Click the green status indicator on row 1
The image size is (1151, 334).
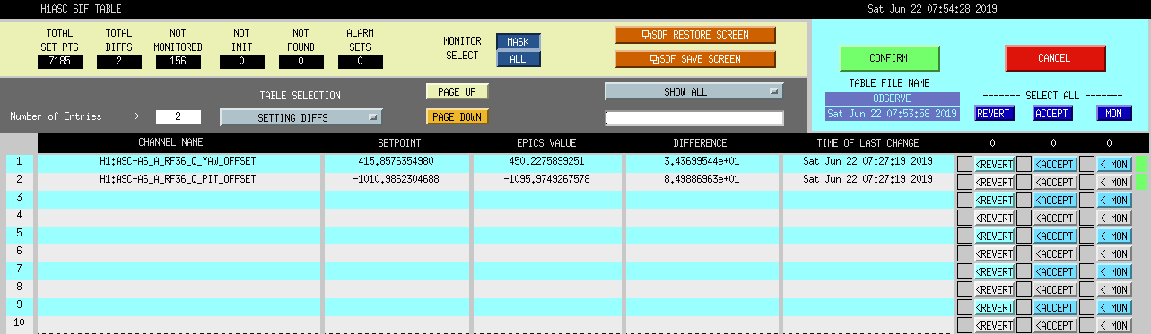[1141, 164]
